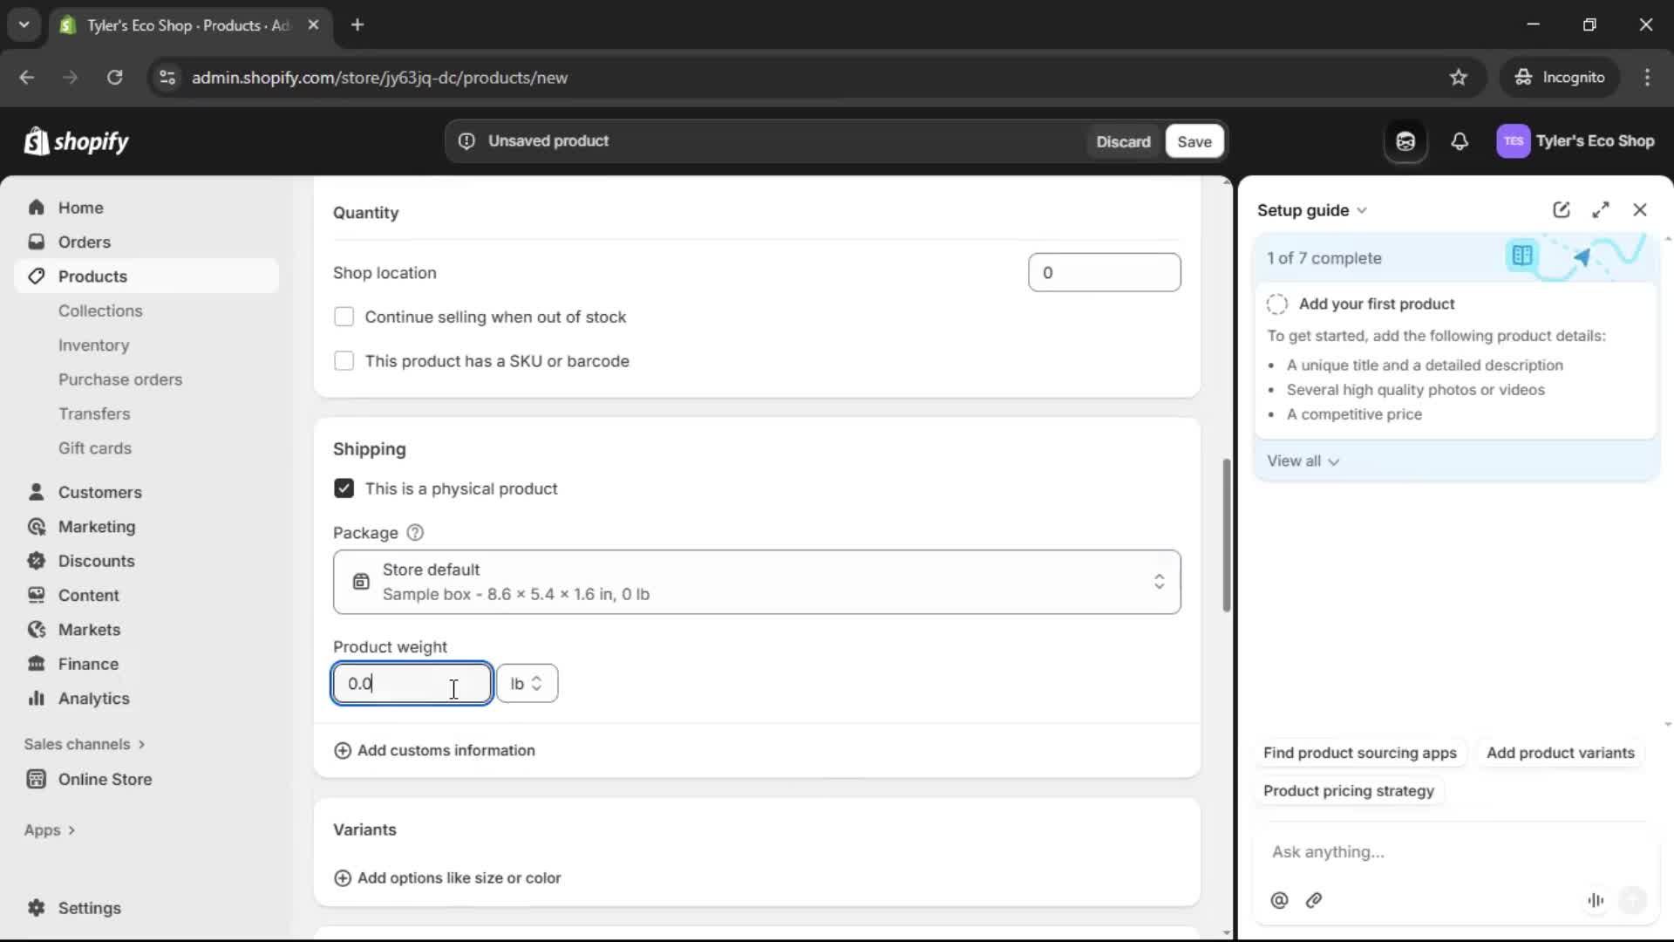Check This product has a SKU or barcode
Viewport: 1674px width, 942px height.
pyautogui.click(x=344, y=360)
